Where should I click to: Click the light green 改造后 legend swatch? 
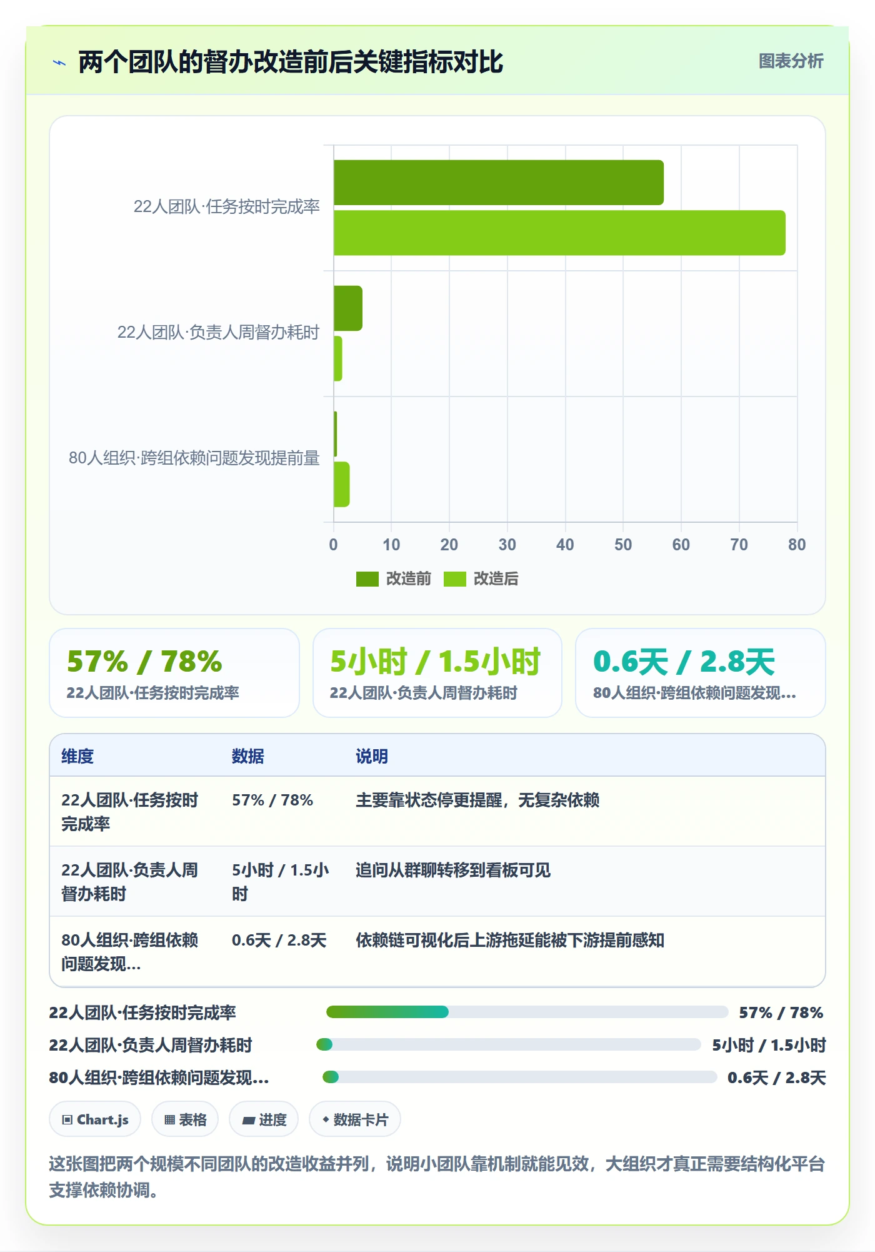[x=455, y=579]
